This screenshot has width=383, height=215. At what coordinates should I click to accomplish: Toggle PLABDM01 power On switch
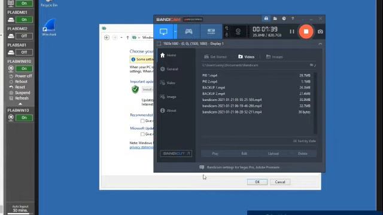24,20
